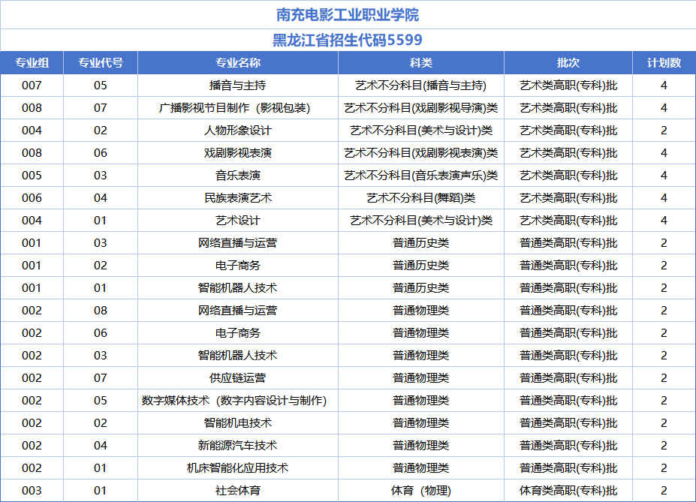
Task: Click 艺术类高职(专科)批 in 音乐表演 row
Action: tap(568, 176)
